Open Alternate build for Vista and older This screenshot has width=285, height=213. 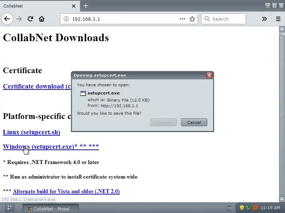(x=66, y=191)
